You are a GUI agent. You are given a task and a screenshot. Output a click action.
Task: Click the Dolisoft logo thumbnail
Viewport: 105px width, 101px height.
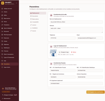(x=53, y=53)
